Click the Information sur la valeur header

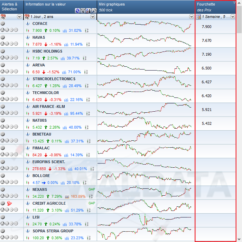(x=60, y=7)
